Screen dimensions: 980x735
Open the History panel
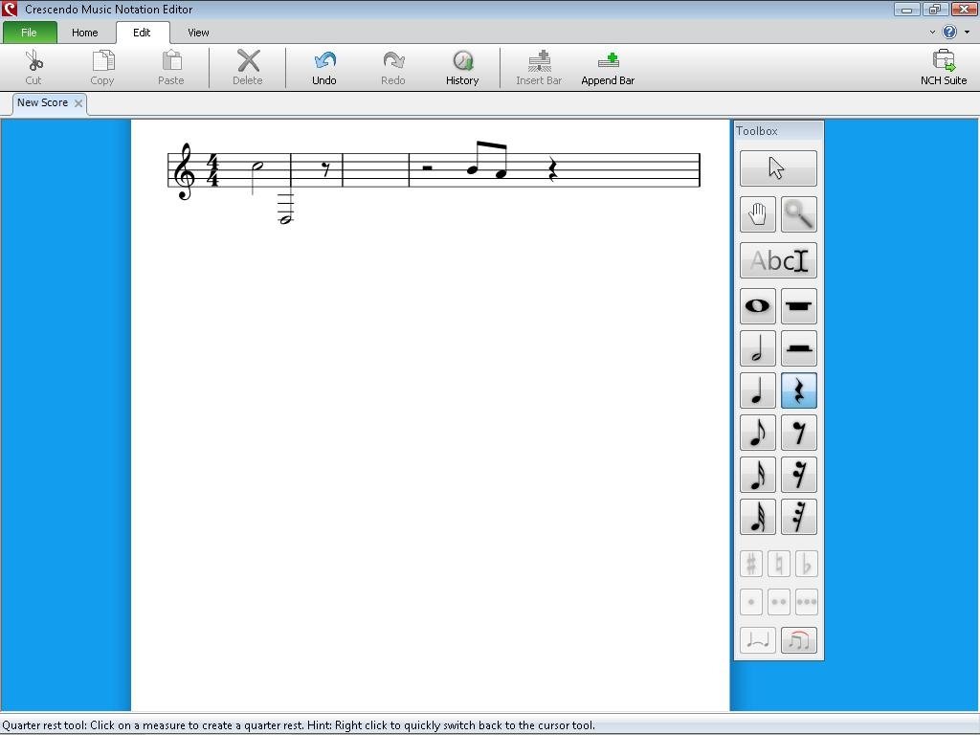(462, 68)
